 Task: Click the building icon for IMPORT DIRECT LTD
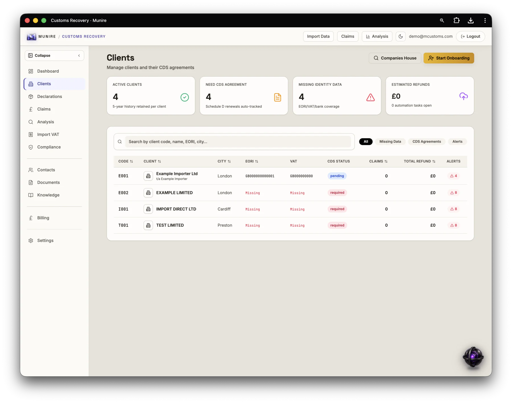148,209
